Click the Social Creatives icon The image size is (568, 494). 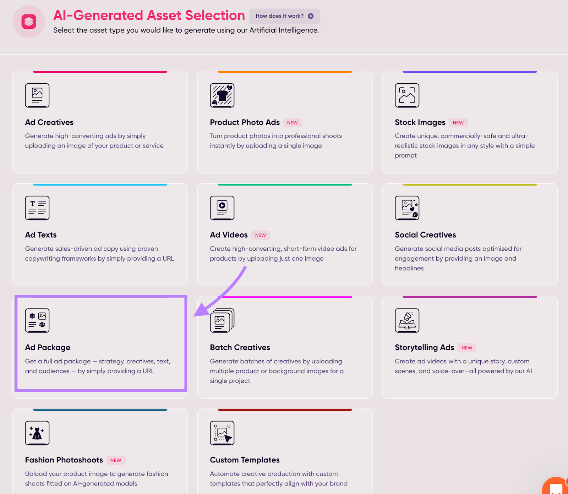(407, 208)
